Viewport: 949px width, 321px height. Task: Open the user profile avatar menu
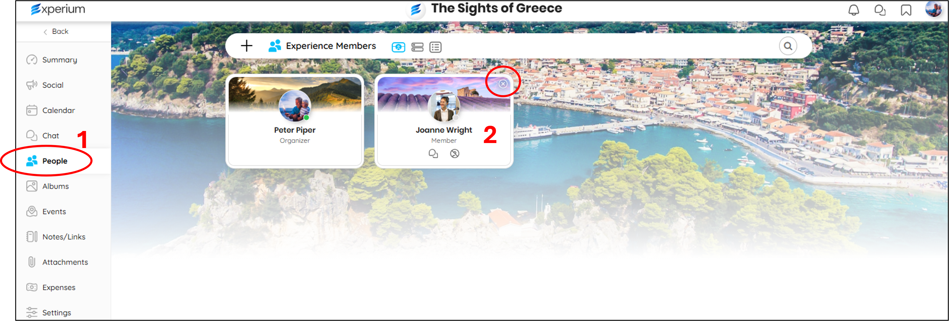(933, 9)
